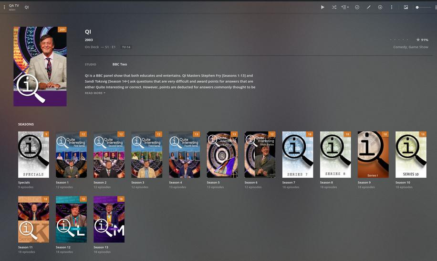Click the Season 10 title text
437x261 pixels.
click(403, 182)
